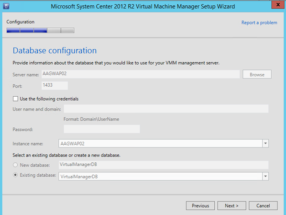
Task: Select the Existing database radio button
Action: (x=15, y=175)
